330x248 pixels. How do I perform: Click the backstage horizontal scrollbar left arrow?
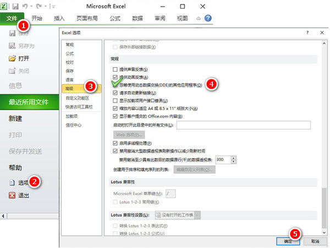coord(3,216)
